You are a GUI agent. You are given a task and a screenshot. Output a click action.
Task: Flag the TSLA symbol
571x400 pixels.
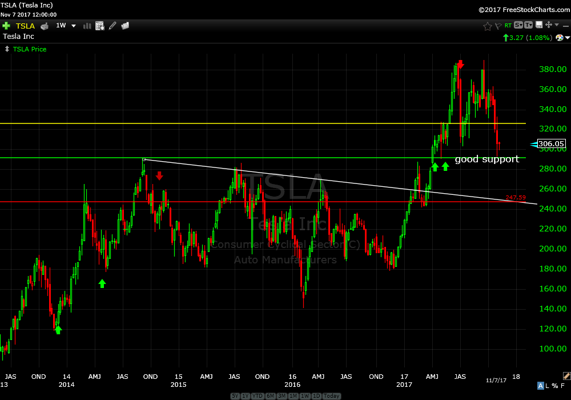coord(498,26)
